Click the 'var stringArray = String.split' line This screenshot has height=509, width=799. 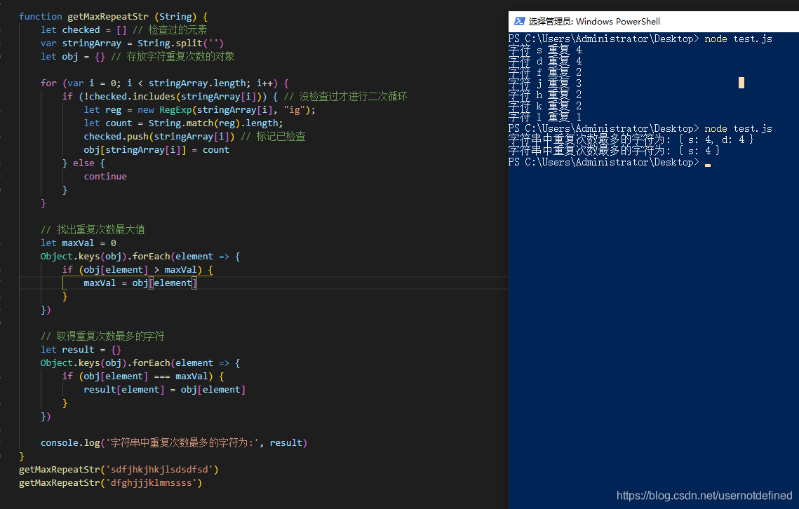[132, 43]
